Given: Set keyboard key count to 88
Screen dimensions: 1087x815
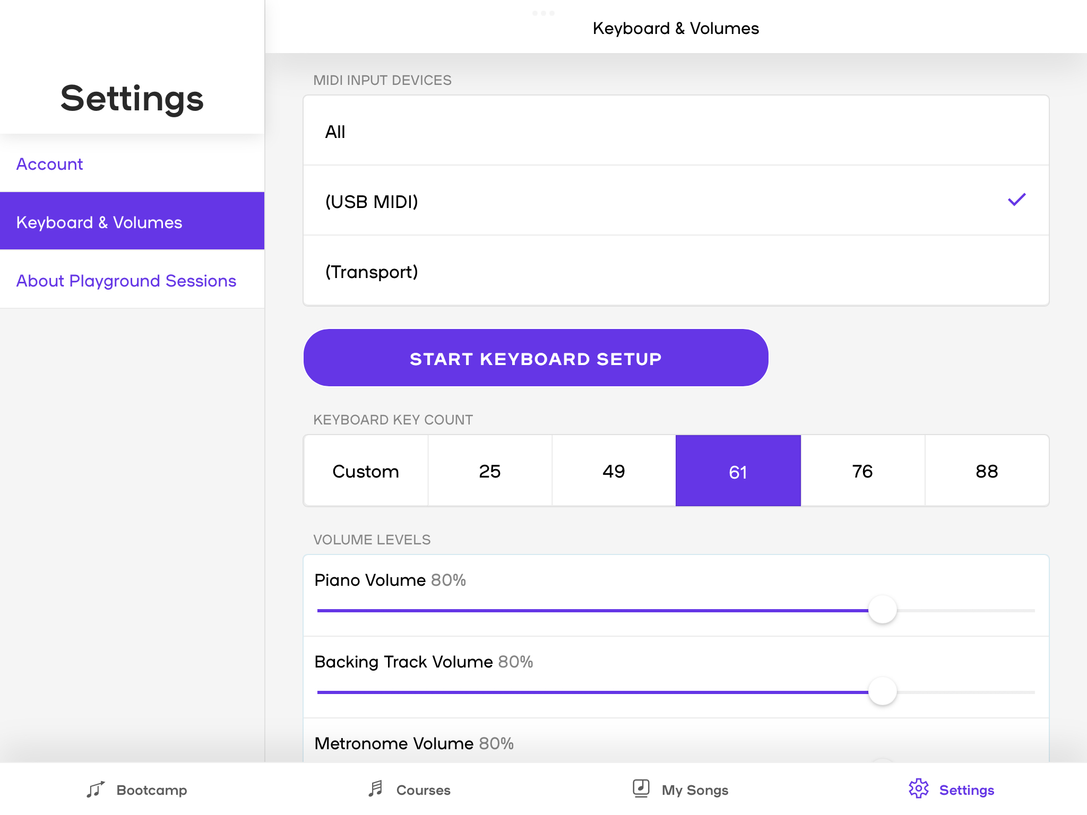Looking at the screenshot, I should (x=987, y=471).
